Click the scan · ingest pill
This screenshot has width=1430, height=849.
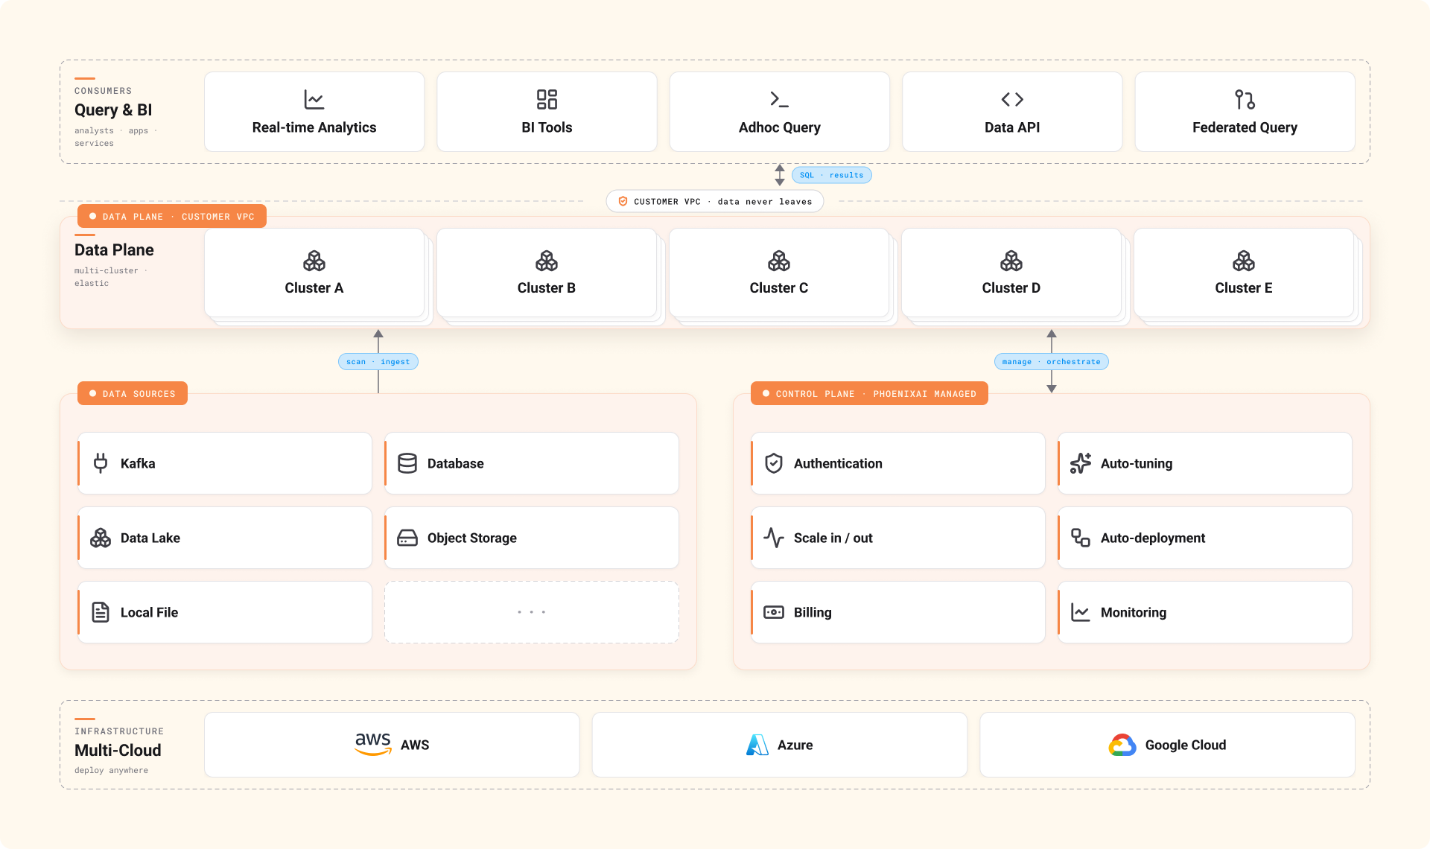tap(378, 362)
